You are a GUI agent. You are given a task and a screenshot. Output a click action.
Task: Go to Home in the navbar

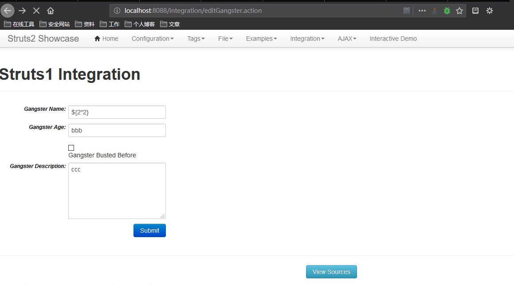click(106, 39)
